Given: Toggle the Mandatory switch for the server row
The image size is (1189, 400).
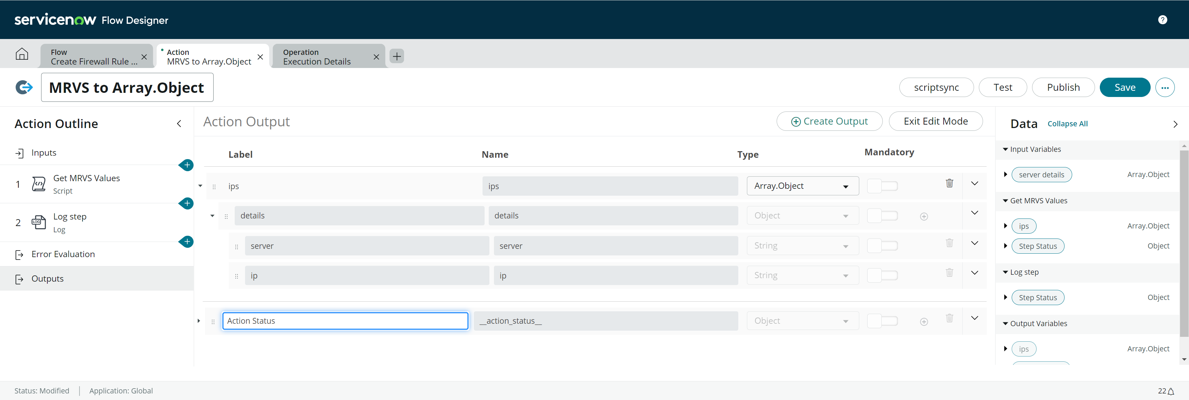Looking at the screenshot, I should 882,246.
